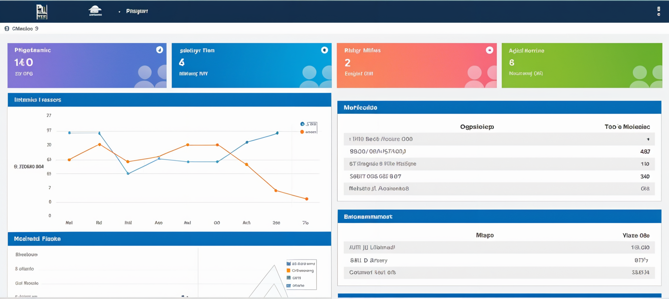Image resolution: width=669 pixels, height=299 pixels.
Task: Click the orange legend swatch in the lower chart
Action: click(x=289, y=270)
